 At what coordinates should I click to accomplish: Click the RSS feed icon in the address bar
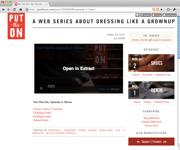[x=157, y=9]
